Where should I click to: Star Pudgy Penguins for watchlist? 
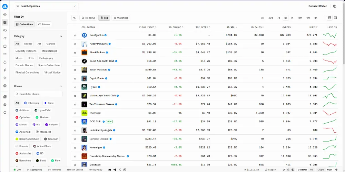click(x=75, y=44)
